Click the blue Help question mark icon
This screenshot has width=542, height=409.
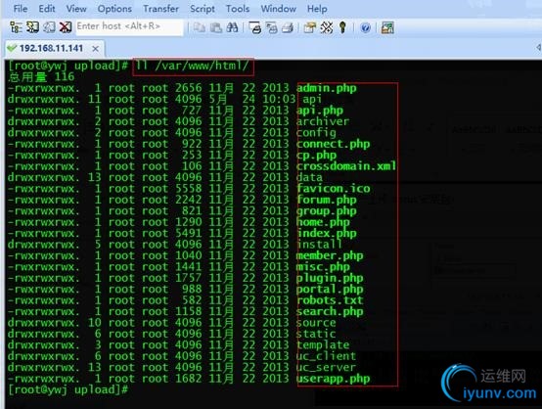pyautogui.click(x=365, y=27)
